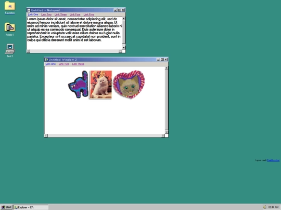Screen dimensions: 281x210
Task: Click the Untitled Window 2 title bar
Action: click(106, 60)
